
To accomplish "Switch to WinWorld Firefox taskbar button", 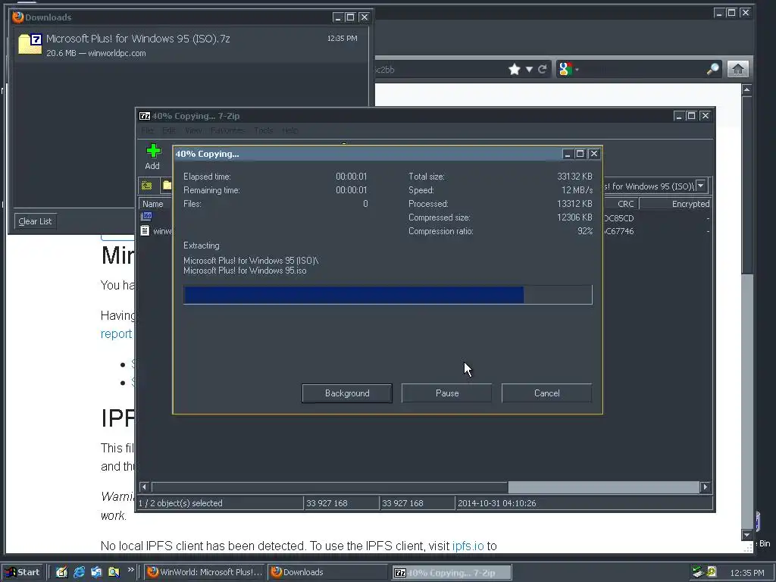I will 205,572.
